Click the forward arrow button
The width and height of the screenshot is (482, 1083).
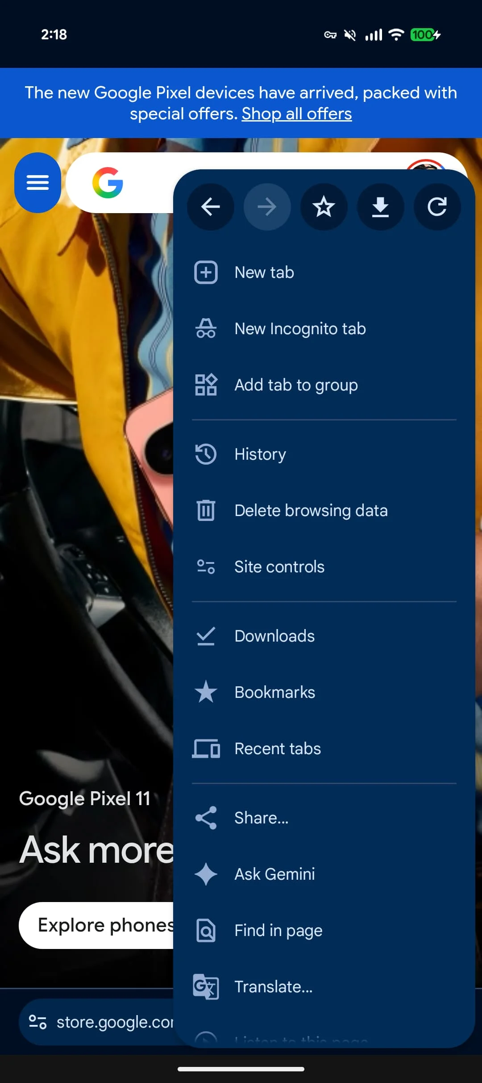tap(267, 207)
